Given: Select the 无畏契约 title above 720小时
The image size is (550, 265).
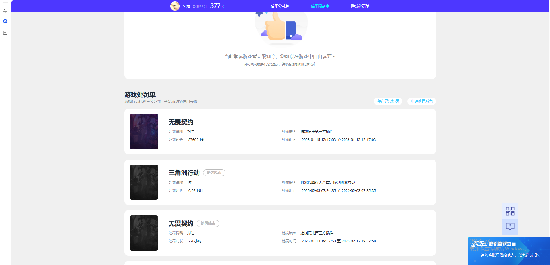Looking at the screenshot, I should pos(181,224).
